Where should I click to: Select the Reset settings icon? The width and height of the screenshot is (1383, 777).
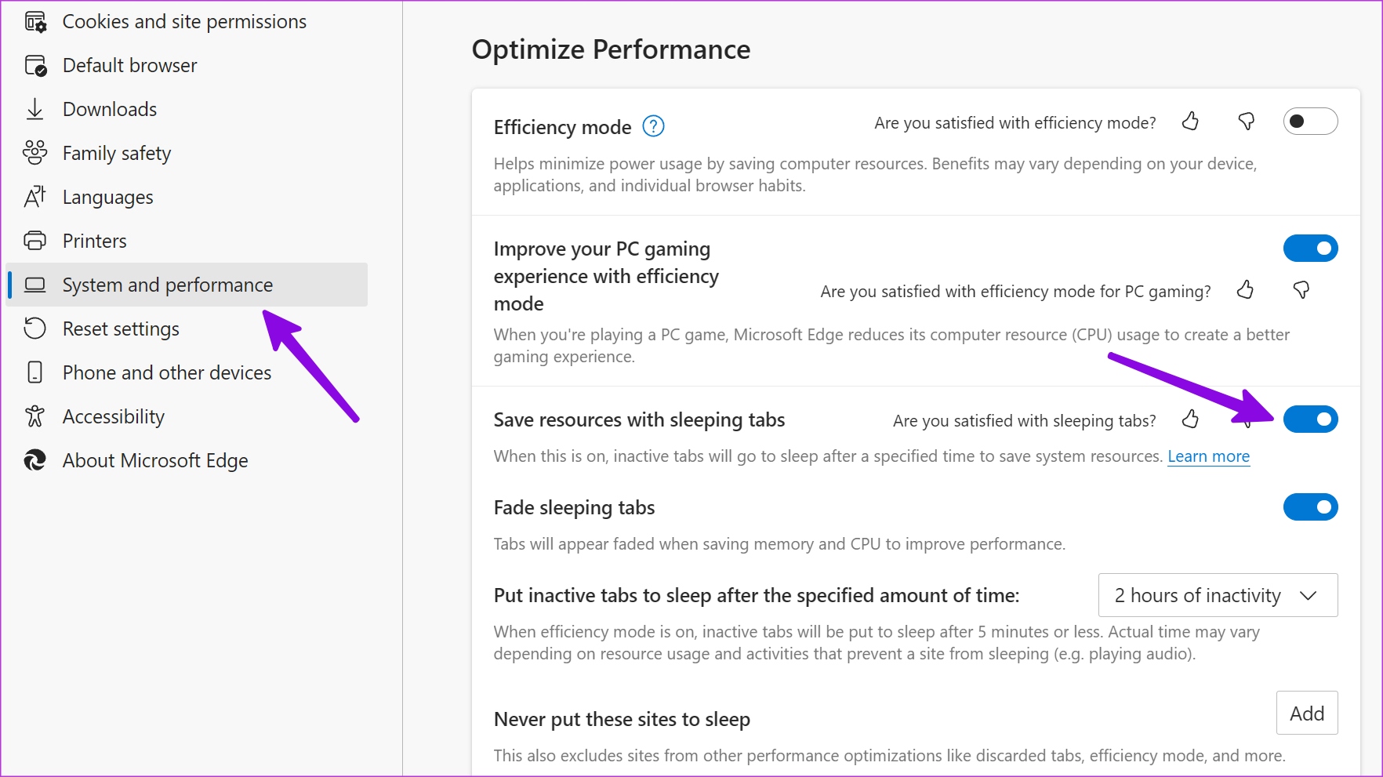(34, 329)
